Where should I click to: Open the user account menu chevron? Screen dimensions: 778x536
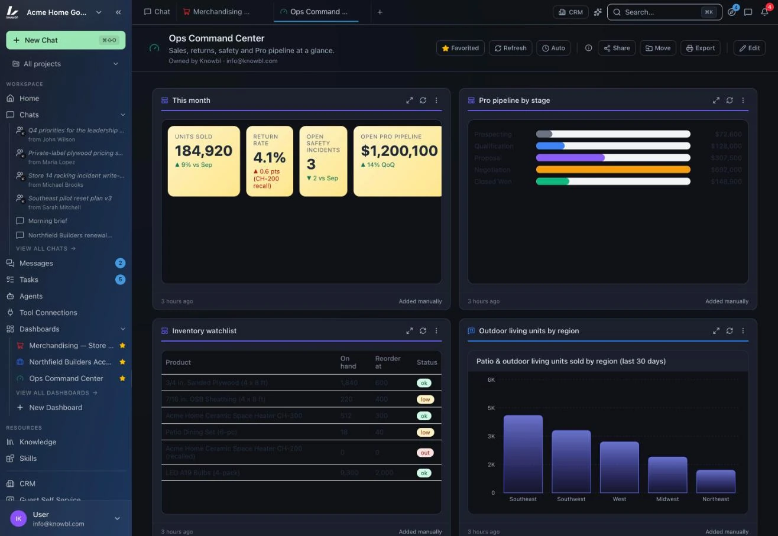tap(117, 519)
